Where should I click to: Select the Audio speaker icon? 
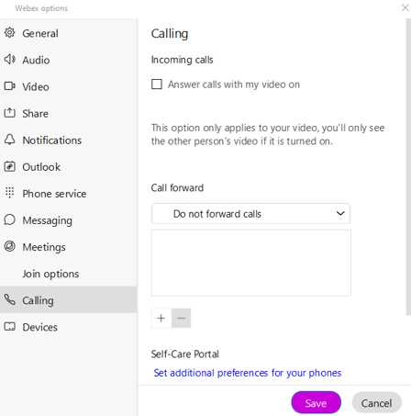pos(9,60)
